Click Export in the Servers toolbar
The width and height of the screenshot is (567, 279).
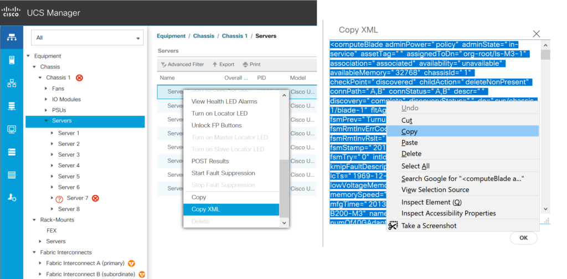point(223,64)
